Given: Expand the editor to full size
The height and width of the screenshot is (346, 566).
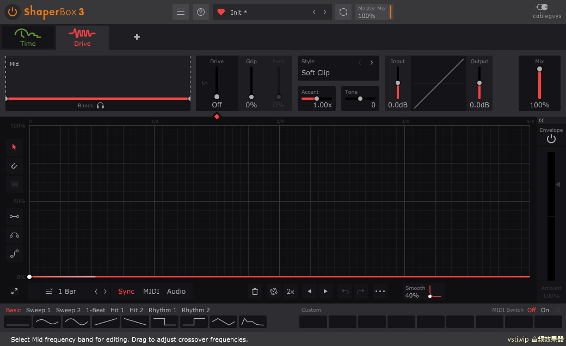Looking at the screenshot, I should pos(15,292).
